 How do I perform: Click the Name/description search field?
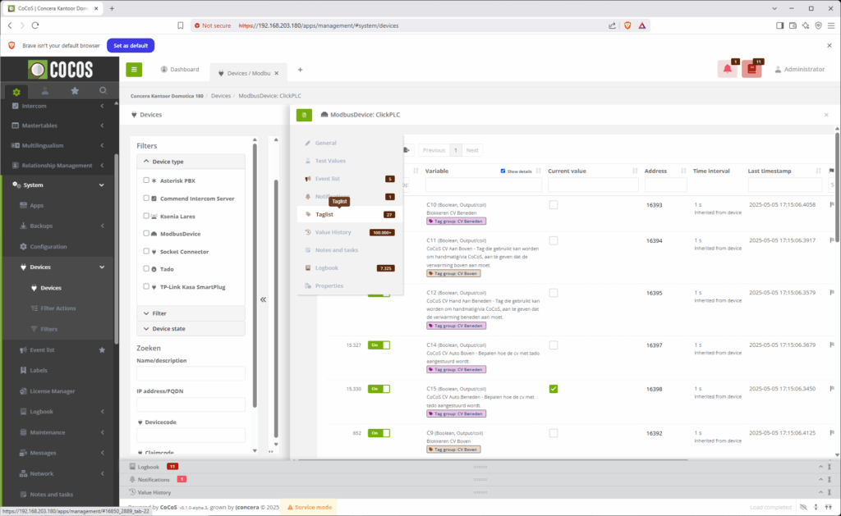[x=191, y=374]
